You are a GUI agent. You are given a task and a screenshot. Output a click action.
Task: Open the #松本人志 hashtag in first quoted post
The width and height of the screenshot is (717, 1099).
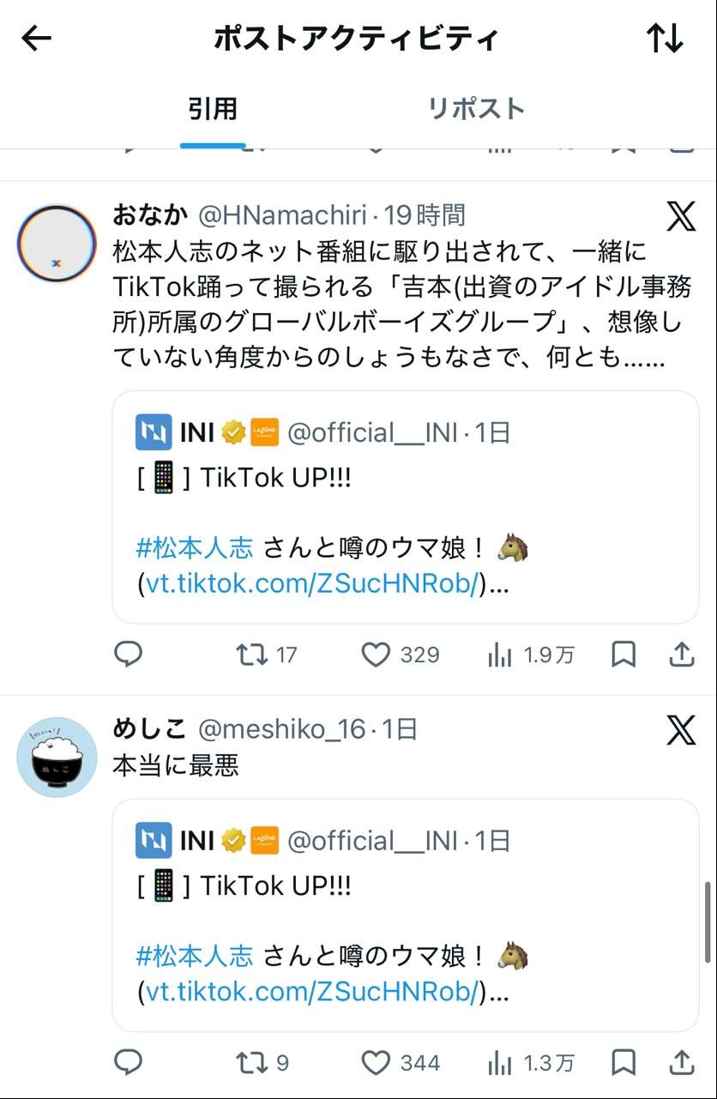click(195, 547)
